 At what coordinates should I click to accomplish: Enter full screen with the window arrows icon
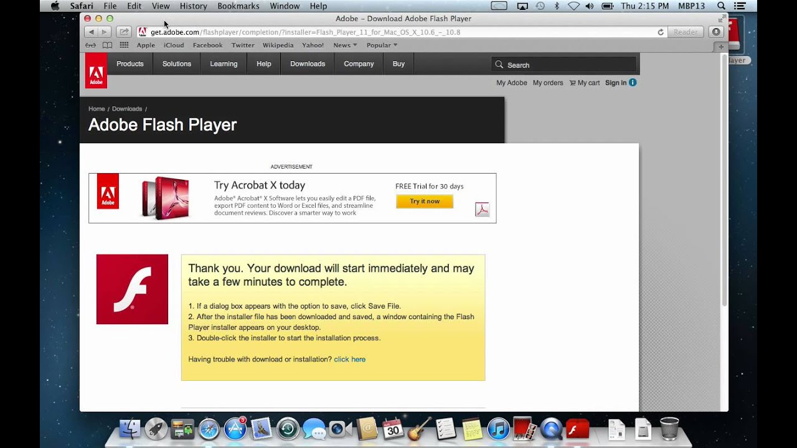tap(721, 19)
